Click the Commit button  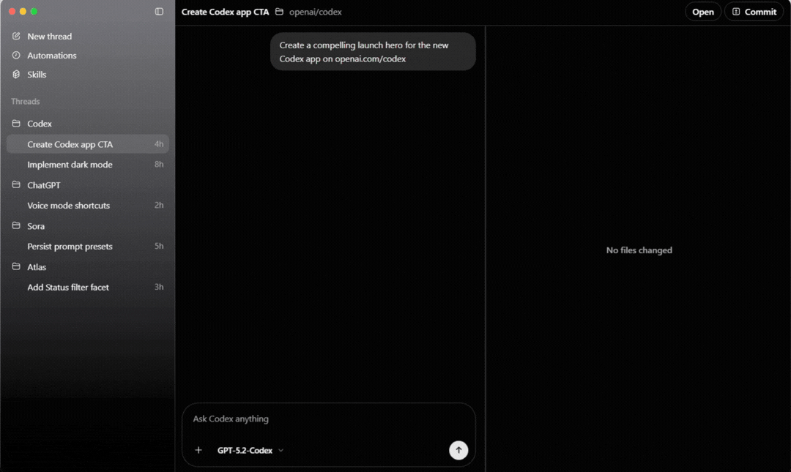[x=754, y=11]
